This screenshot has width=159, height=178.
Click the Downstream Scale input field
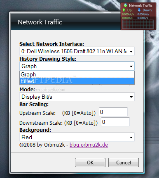(115, 122)
